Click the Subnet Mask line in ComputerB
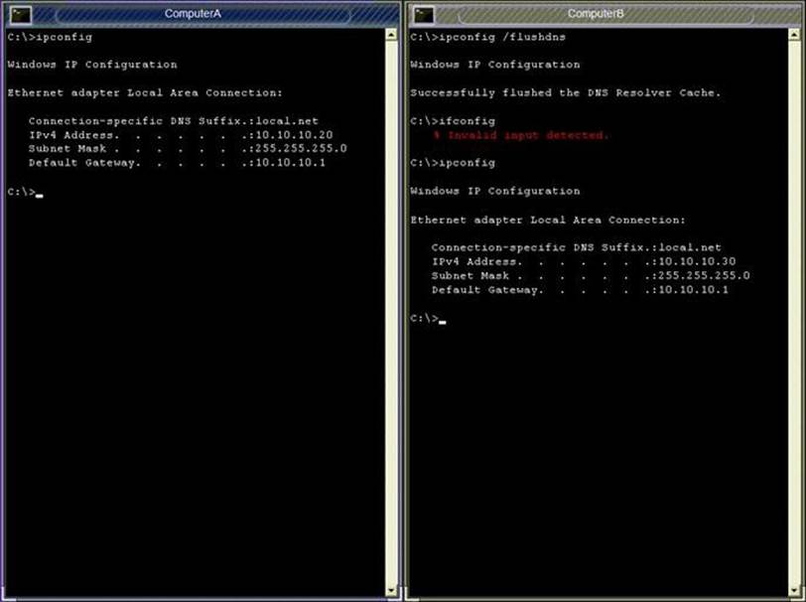The width and height of the screenshot is (806, 602). pos(591,275)
